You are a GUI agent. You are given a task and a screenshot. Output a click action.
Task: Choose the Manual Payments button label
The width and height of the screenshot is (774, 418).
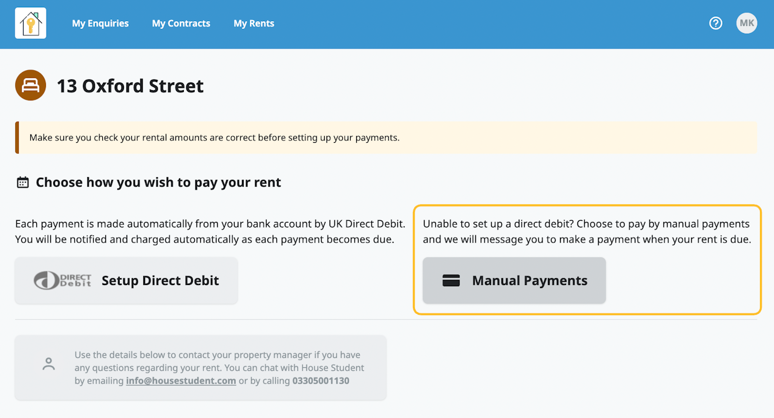530,281
